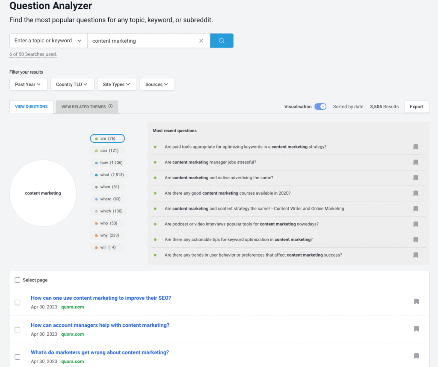Click '6 of 50 Searches used' text
Image resolution: width=438 pixels, height=367 pixels.
pyautogui.click(x=33, y=54)
